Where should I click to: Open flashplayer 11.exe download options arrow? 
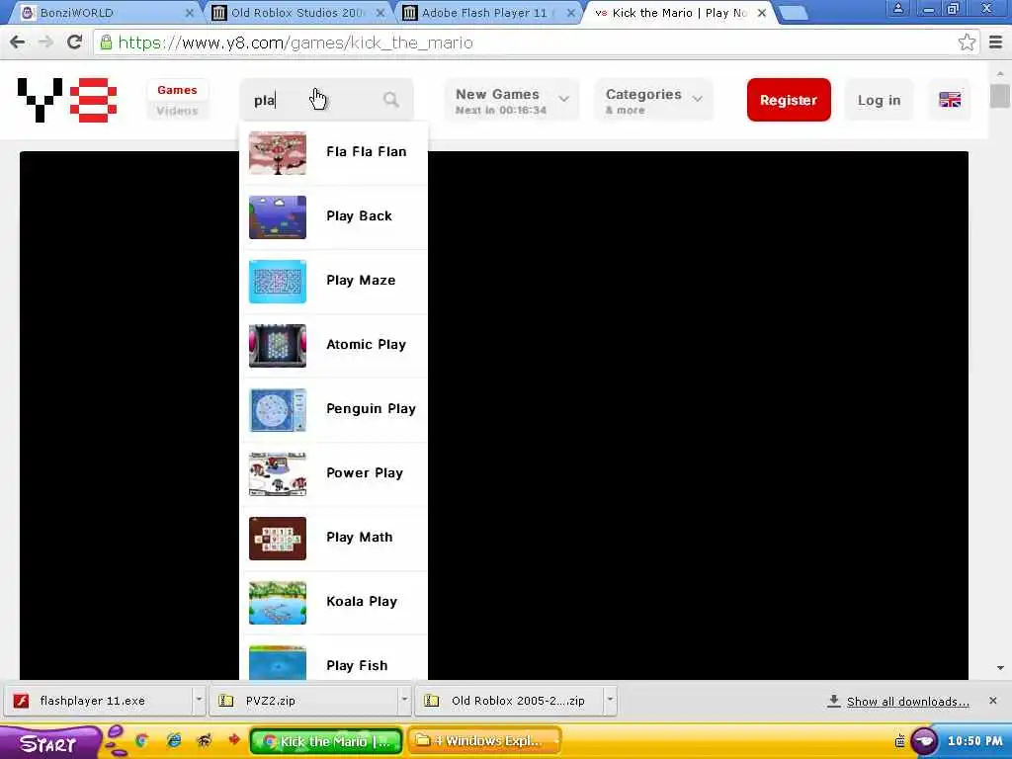coord(199,700)
